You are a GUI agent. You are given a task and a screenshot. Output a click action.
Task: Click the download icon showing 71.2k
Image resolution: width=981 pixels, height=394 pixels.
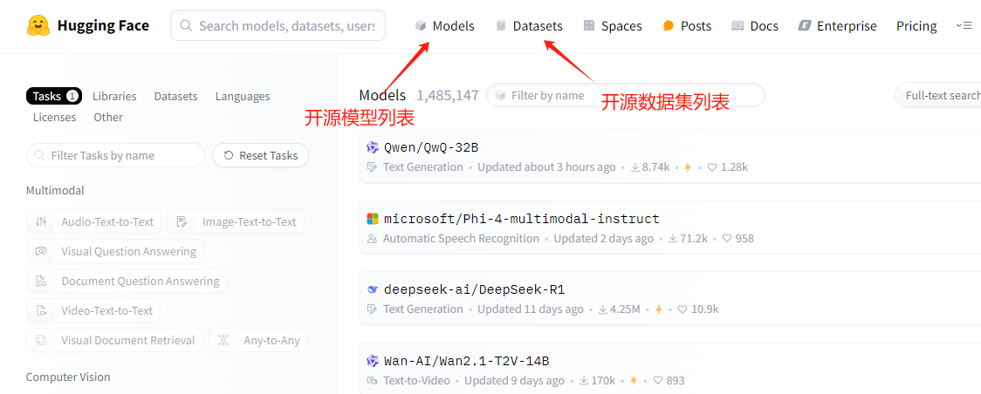[x=673, y=239]
